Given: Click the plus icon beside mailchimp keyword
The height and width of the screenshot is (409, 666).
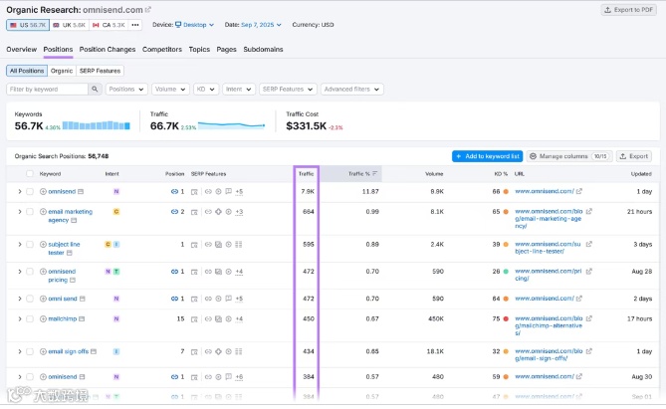Looking at the screenshot, I should pos(43,319).
